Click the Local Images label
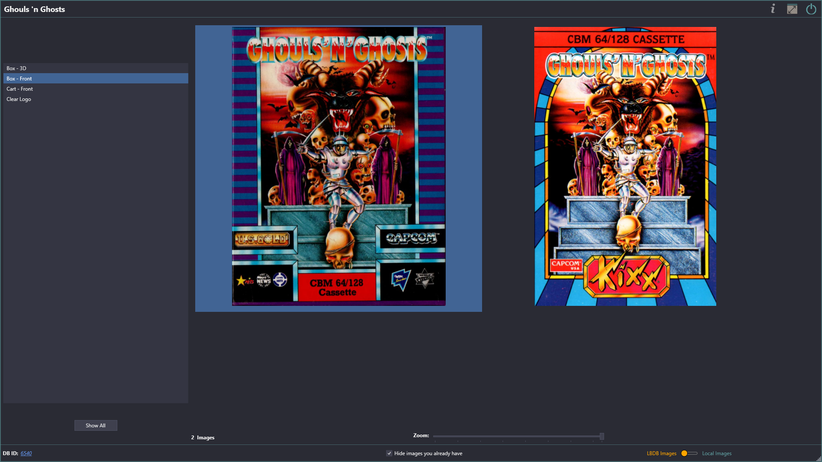822x462 pixels. pos(717,453)
